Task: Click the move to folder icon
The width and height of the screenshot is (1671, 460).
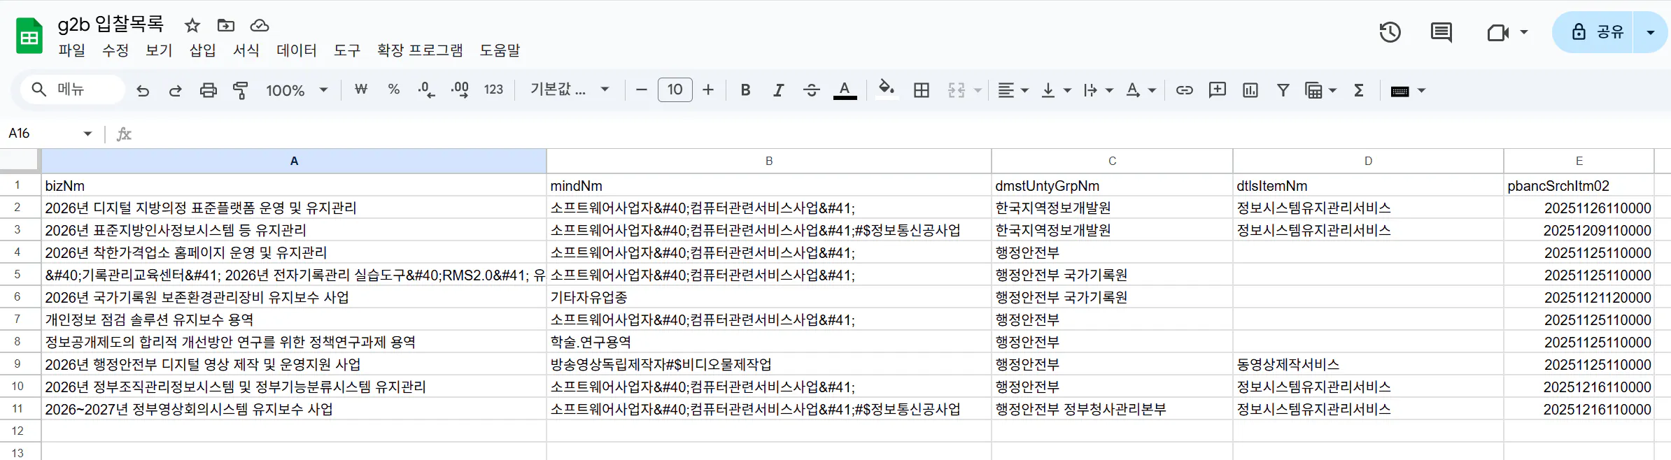Action: (x=226, y=26)
